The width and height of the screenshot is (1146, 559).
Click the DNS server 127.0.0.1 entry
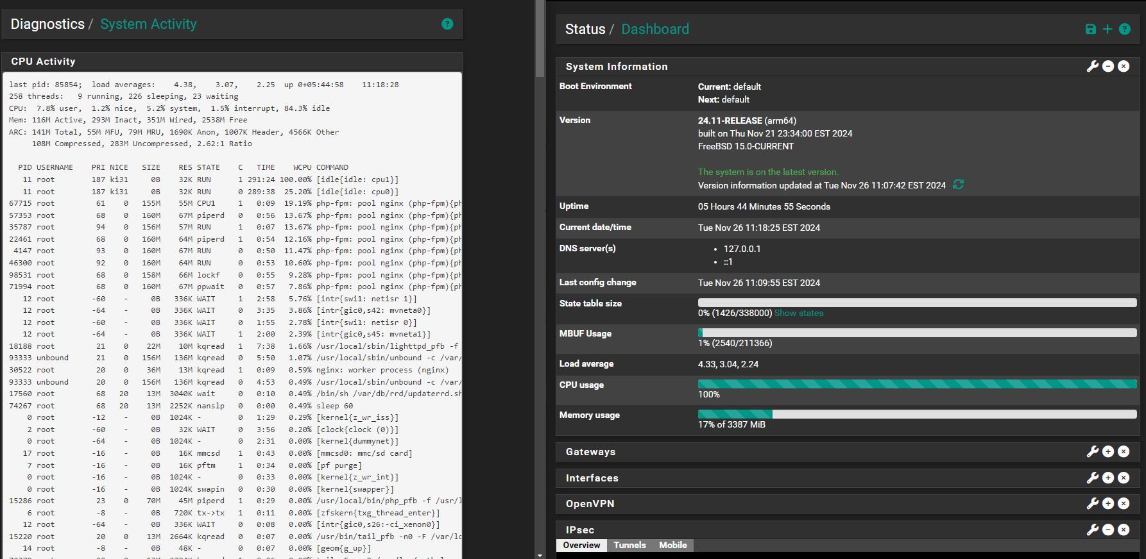coord(742,249)
